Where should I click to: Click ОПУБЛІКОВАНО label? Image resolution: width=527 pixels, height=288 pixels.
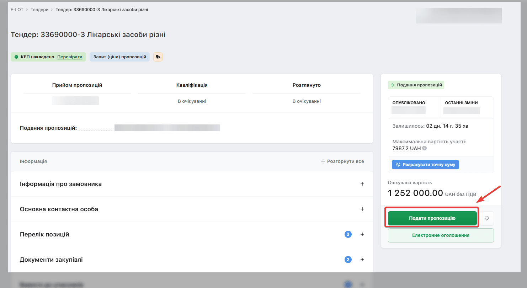tap(409, 103)
